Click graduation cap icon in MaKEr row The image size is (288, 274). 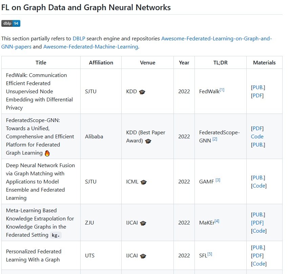[x=143, y=223]
